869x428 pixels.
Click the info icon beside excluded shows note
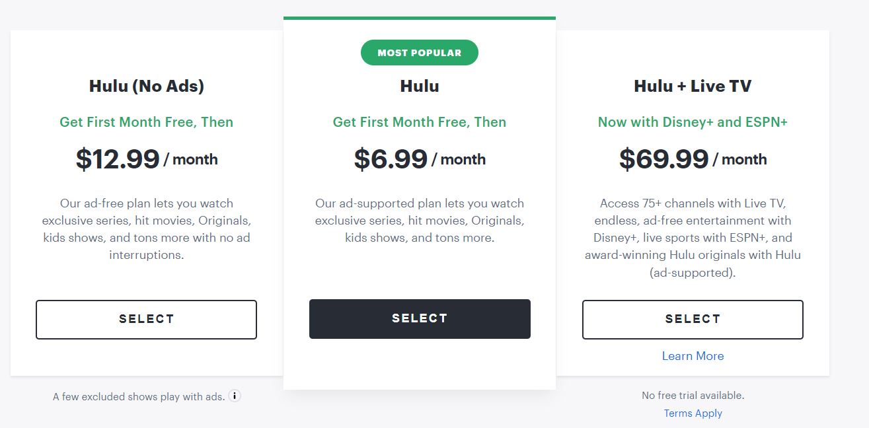point(235,396)
